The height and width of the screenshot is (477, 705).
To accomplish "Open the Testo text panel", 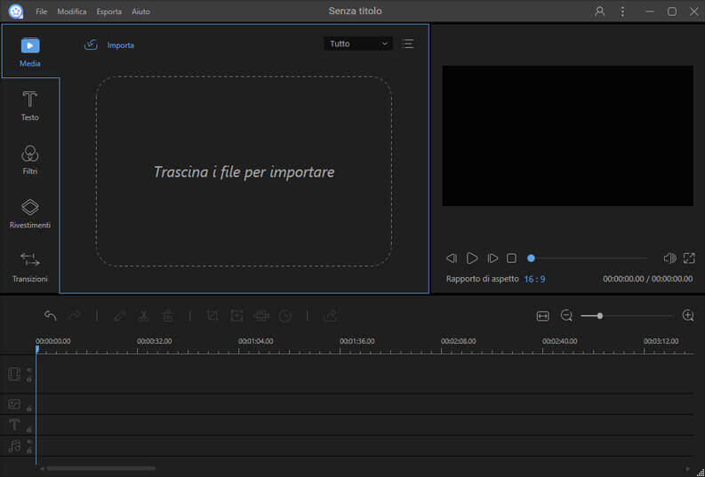I will click(x=30, y=106).
